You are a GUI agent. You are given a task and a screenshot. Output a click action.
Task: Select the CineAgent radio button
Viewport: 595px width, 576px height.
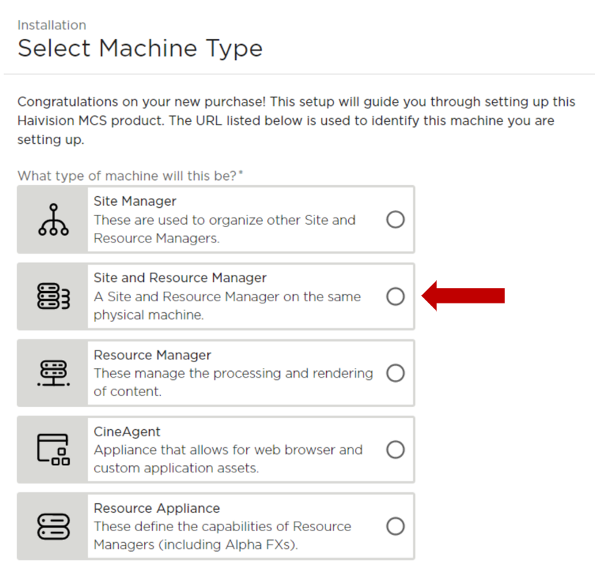pyautogui.click(x=395, y=450)
